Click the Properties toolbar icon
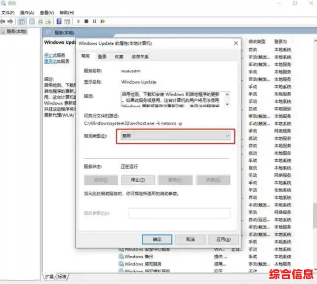This screenshot has height=284, width=317. [32, 21]
